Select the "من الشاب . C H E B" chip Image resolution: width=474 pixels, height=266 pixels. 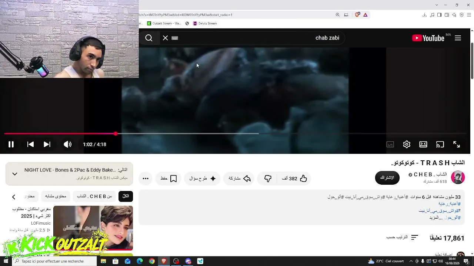click(x=94, y=196)
